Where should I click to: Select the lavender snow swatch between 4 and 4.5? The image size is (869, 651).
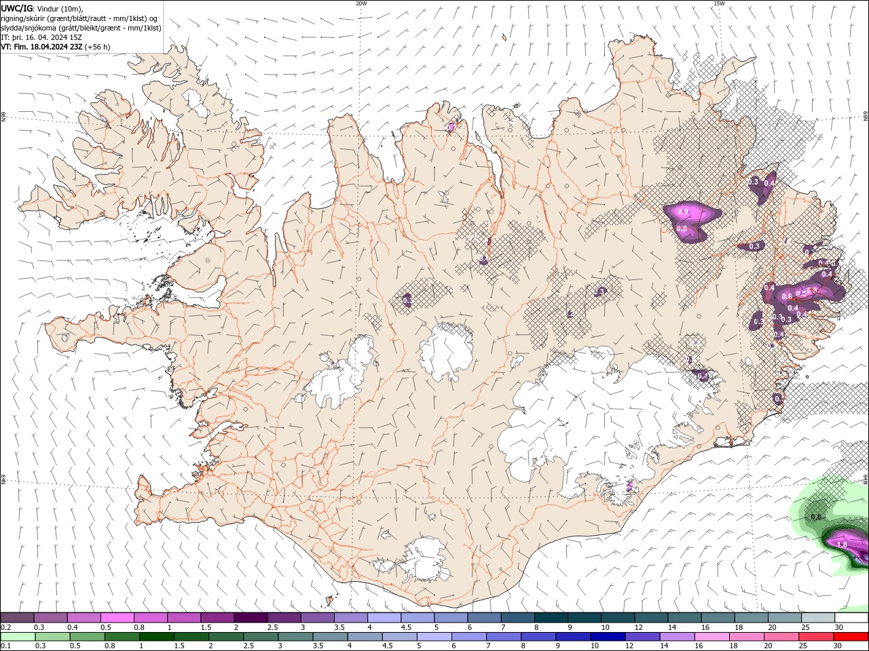384,618
